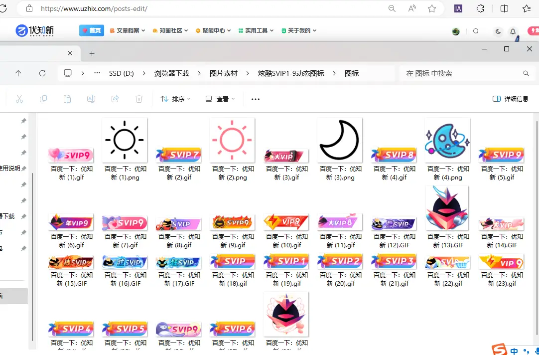Screen dimensions: 539x355
Task: Click the browser split screen icon
Action: 504,8
